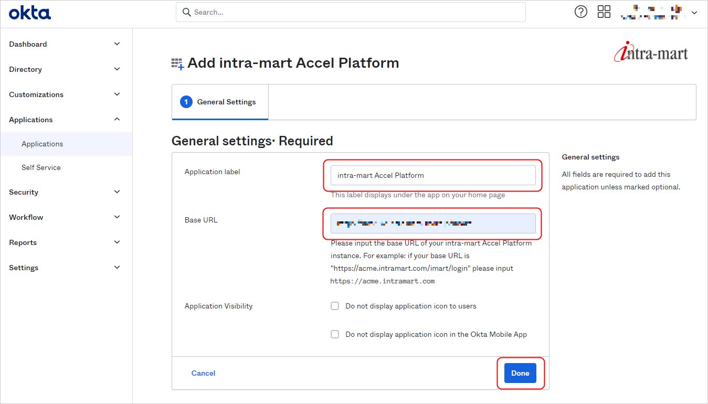
Task: Expand the Dashboard menu chevron
Action: [117, 44]
